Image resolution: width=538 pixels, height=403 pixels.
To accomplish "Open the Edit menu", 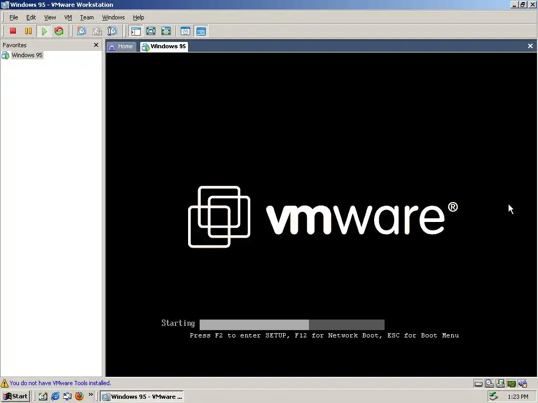I will click(31, 17).
